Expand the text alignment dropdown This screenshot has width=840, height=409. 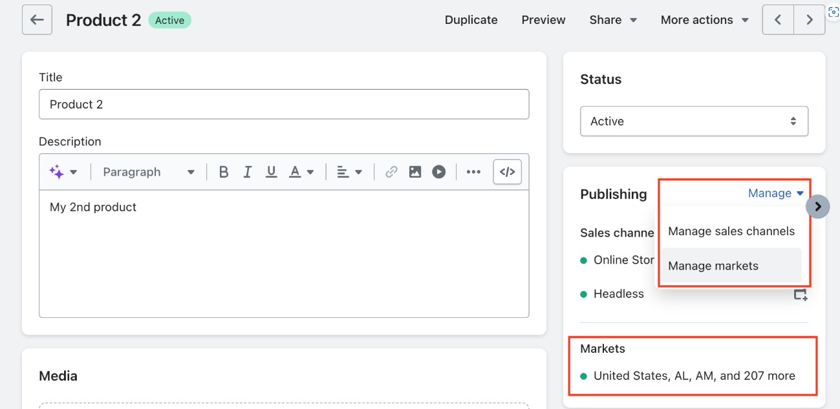click(349, 172)
